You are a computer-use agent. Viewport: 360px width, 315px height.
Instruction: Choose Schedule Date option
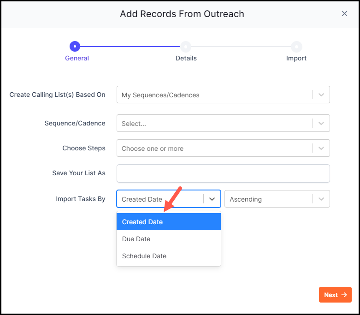(169, 256)
